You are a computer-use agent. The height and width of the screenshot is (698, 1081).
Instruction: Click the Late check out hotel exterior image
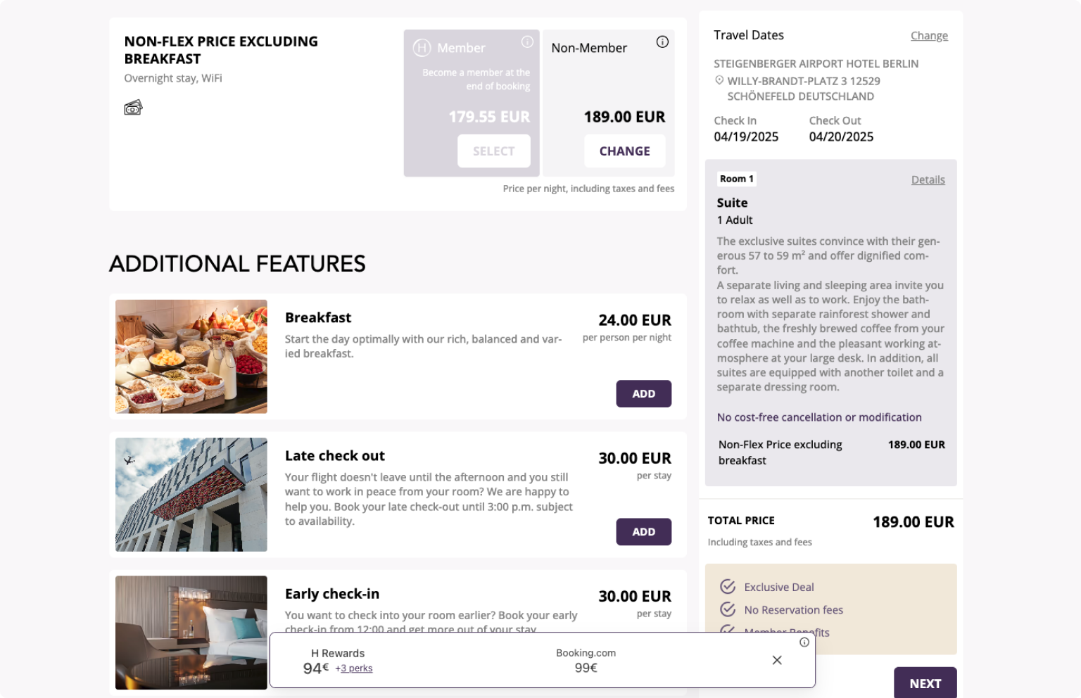pyautogui.click(x=191, y=495)
